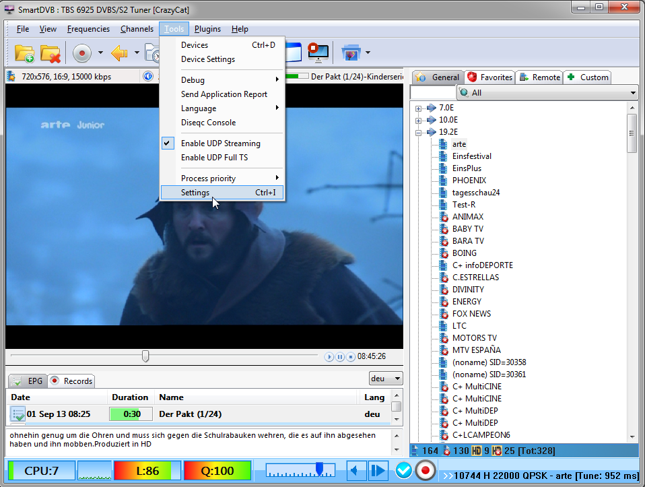This screenshot has width=645, height=487.
Task: Select the MOTORS TV channel
Action: pyautogui.click(x=474, y=338)
